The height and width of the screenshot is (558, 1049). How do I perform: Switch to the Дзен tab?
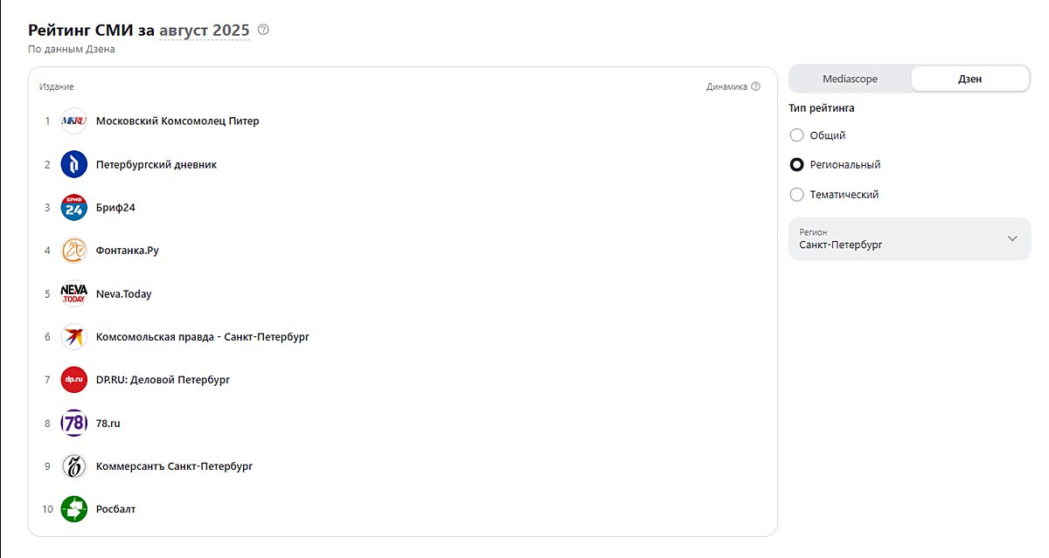point(969,79)
